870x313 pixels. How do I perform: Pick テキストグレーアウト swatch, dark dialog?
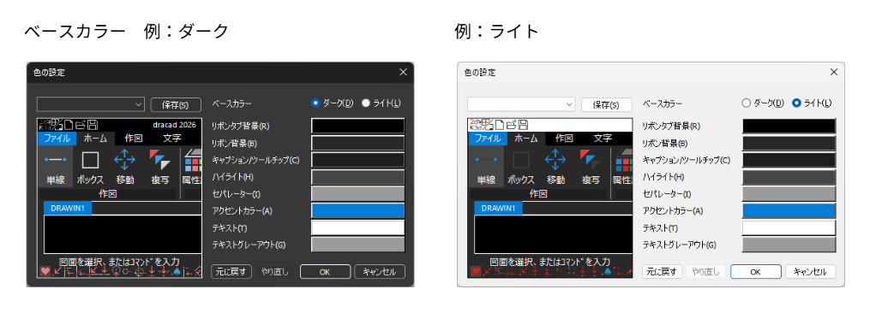pos(358,245)
